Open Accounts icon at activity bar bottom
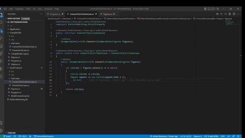The width and height of the screenshot is (245, 138). 1,123
